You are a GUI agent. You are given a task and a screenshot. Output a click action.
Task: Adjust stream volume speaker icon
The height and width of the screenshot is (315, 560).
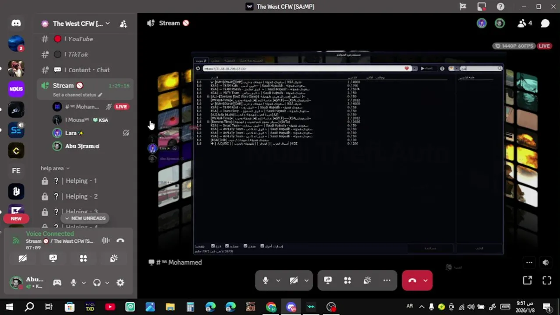(x=546, y=262)
